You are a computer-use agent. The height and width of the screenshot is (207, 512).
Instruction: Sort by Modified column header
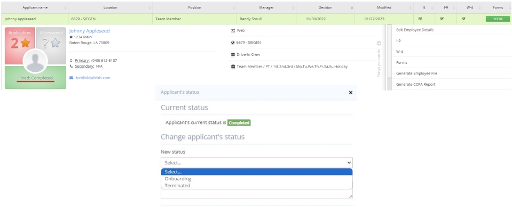(x=384, y=7)
